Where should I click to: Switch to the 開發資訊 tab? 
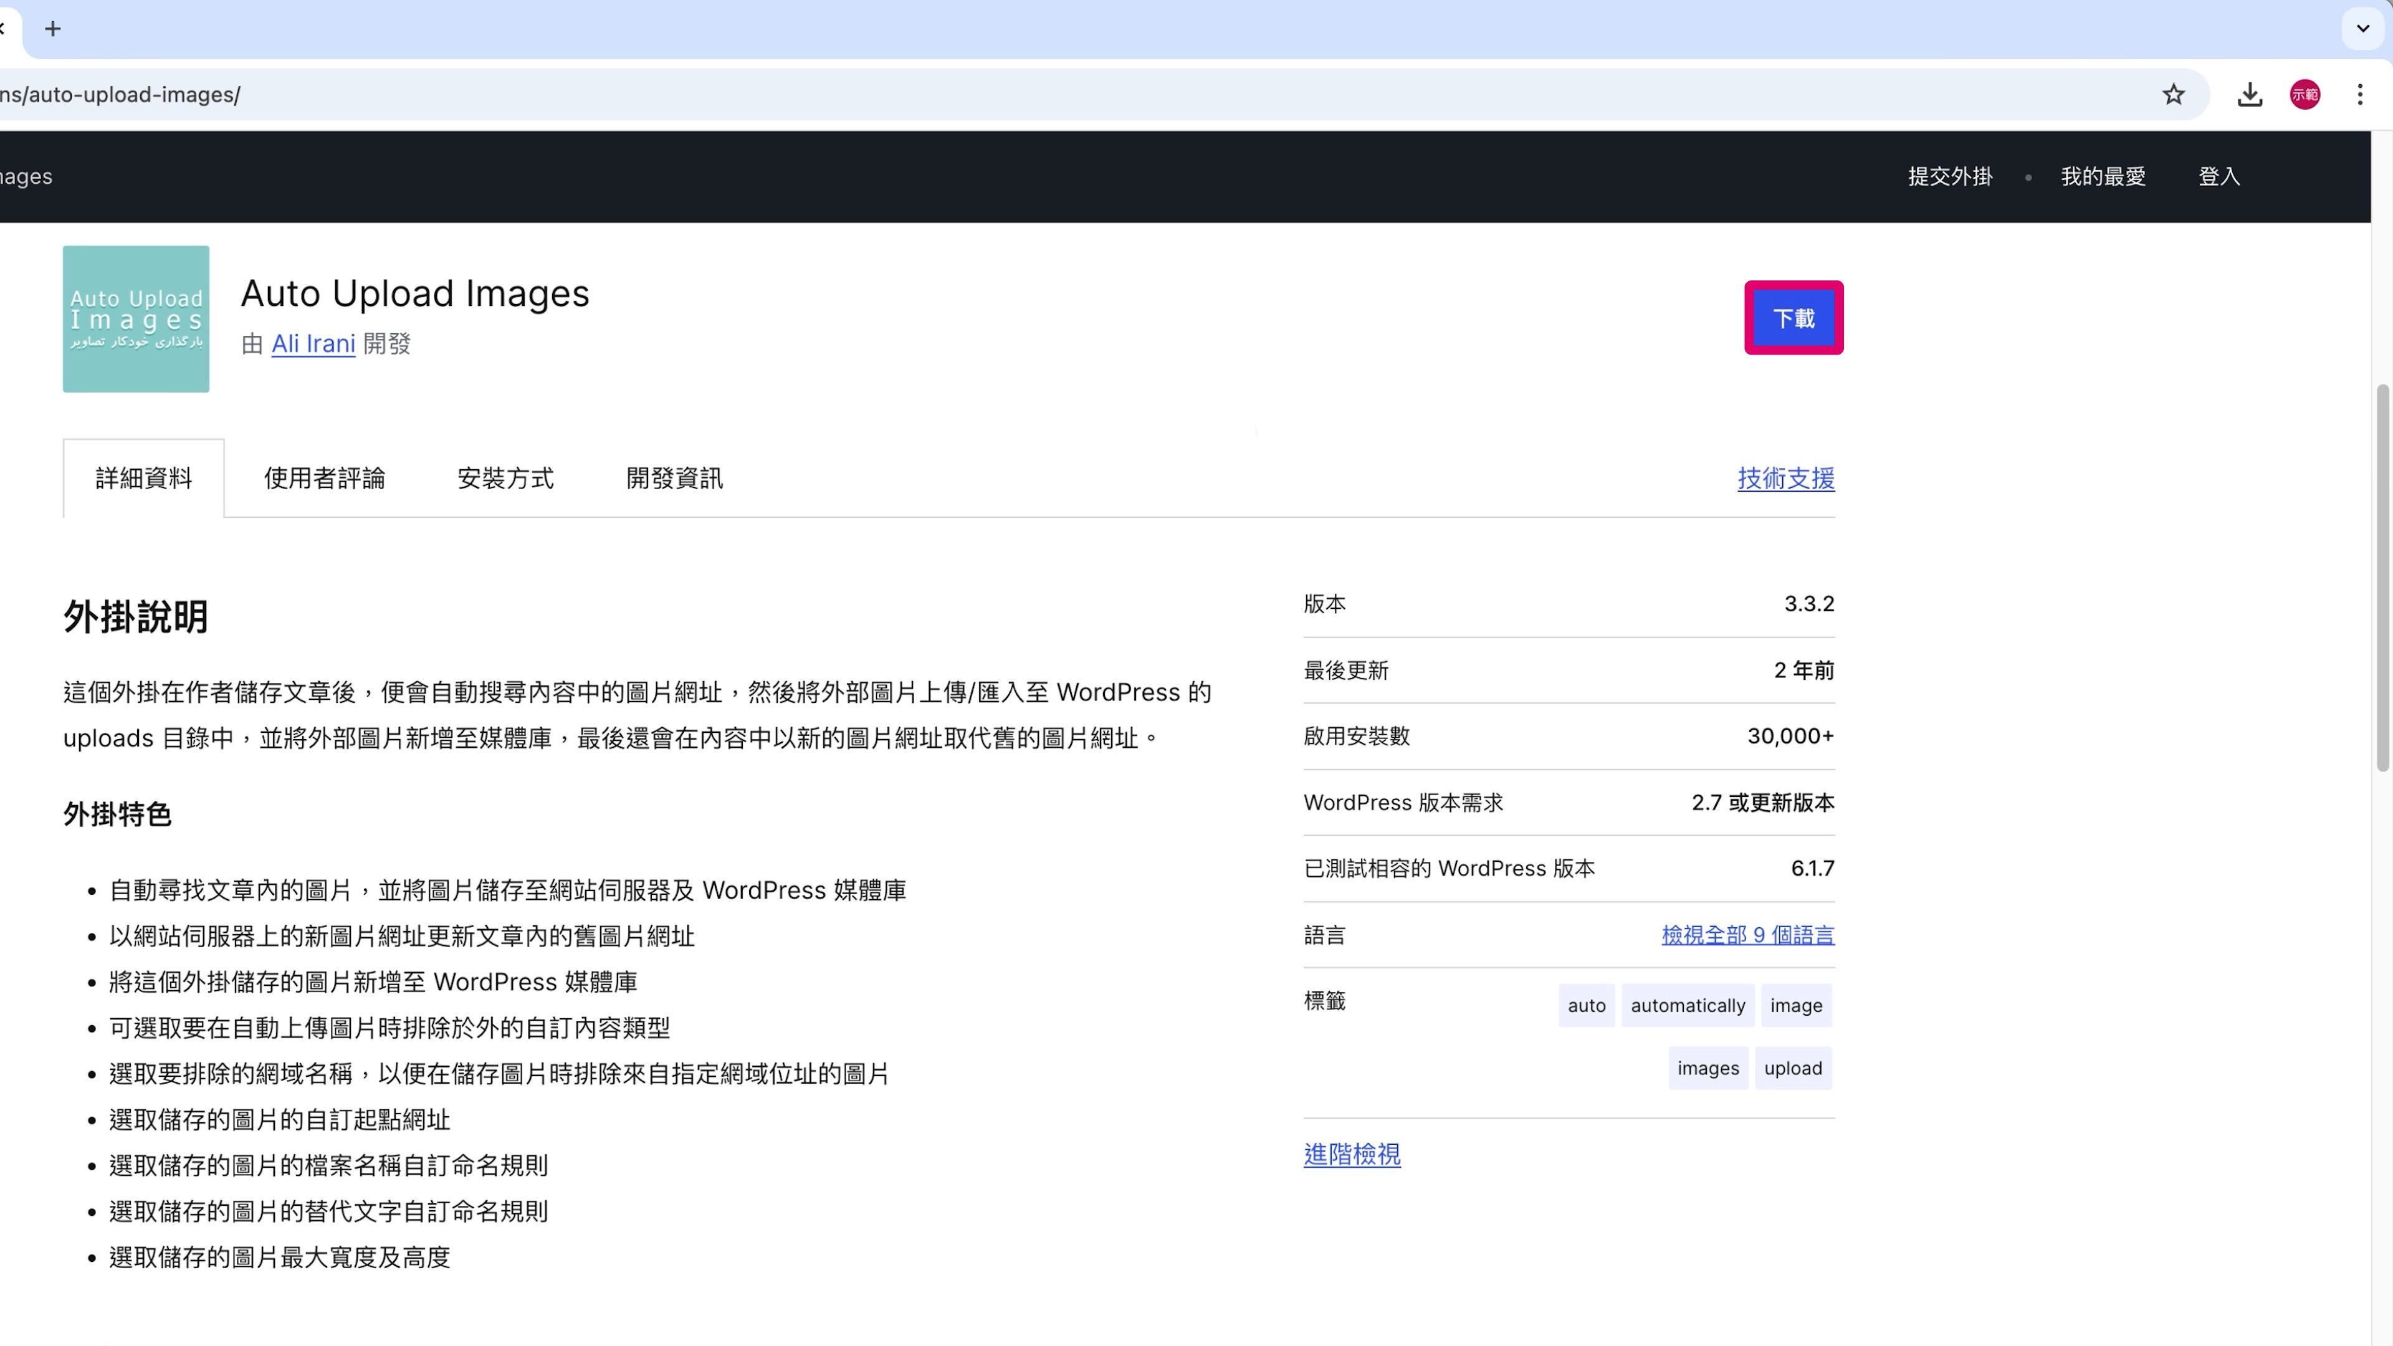tap(674, 479)
